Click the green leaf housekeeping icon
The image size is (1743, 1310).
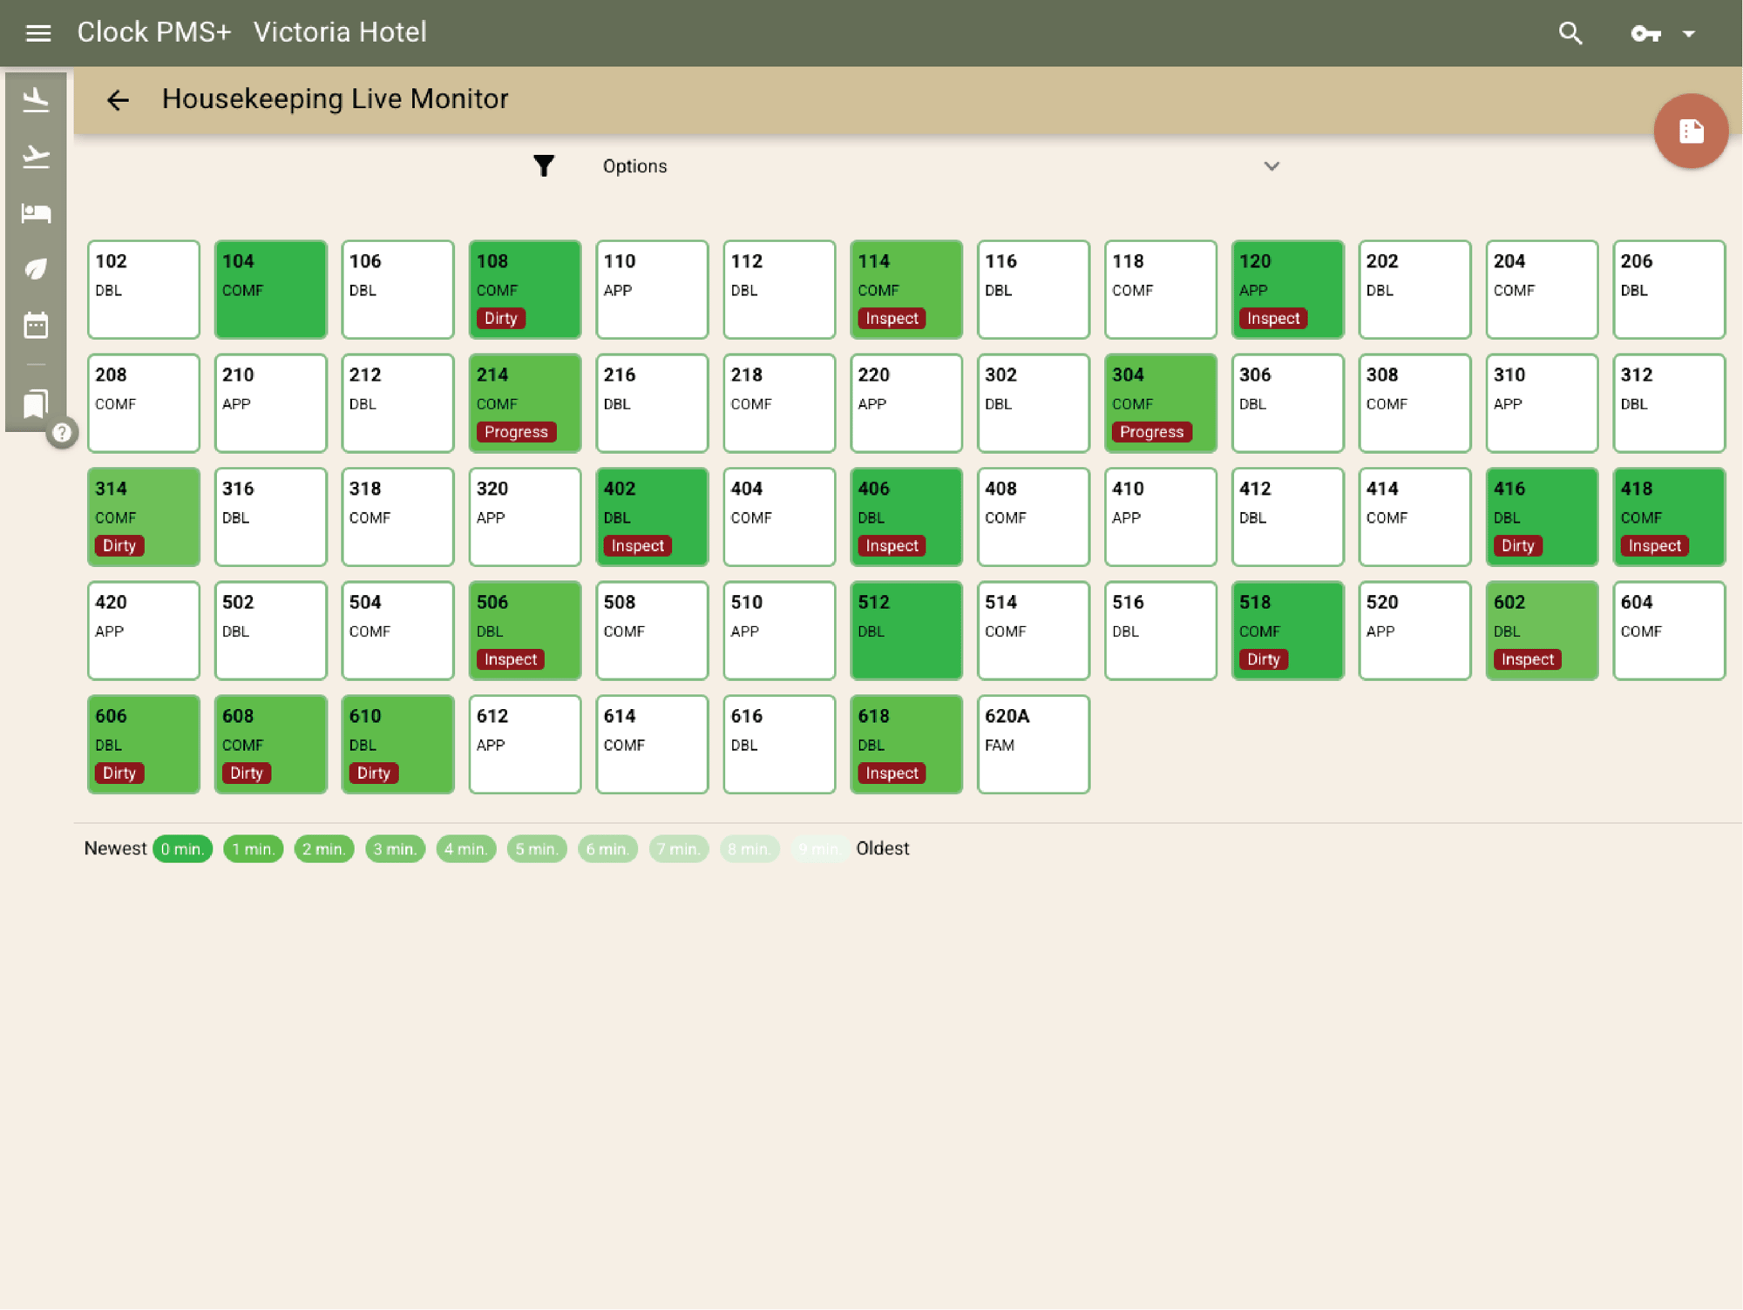(x=35, y=270)
